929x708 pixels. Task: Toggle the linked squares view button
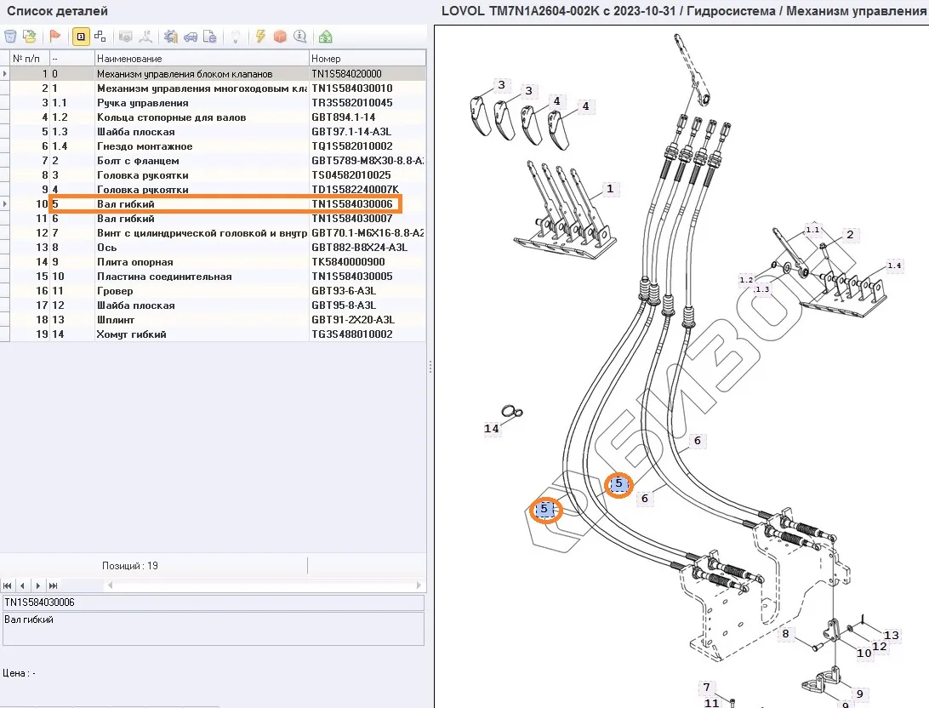coord(100,37)
